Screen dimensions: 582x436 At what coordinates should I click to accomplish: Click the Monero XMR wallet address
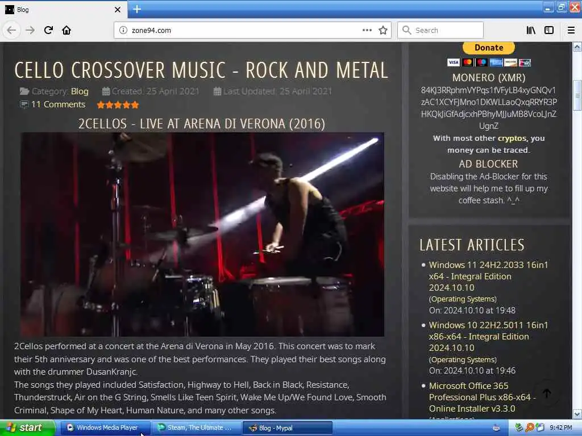click(x=488, y=108)
